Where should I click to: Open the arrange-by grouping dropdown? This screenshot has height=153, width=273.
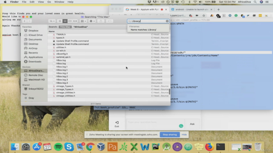pyautogui.click(x=83, y=21)
